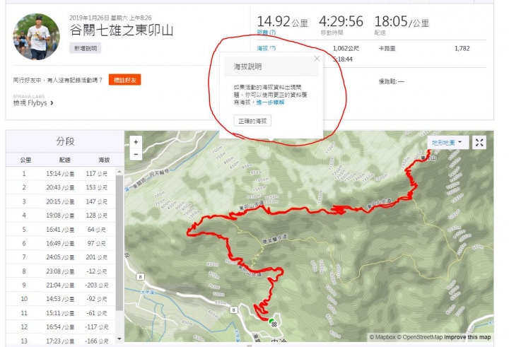This screenshot has height=347, width=509.
Task: Click the 標註好友 orange button
Action: click(124, 80)
